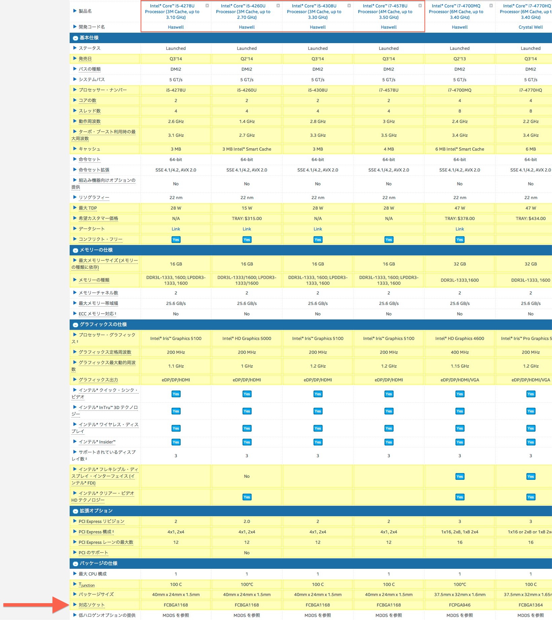Click the 最大メモリー帯域幅 row label
This screenshot has height=620, width=552.
pos(98,303)
